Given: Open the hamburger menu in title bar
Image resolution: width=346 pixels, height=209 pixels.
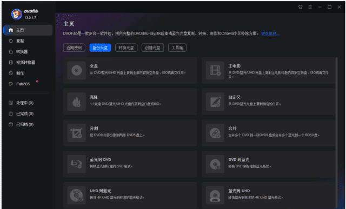Looking at the screenshot, I should [310, 7].
